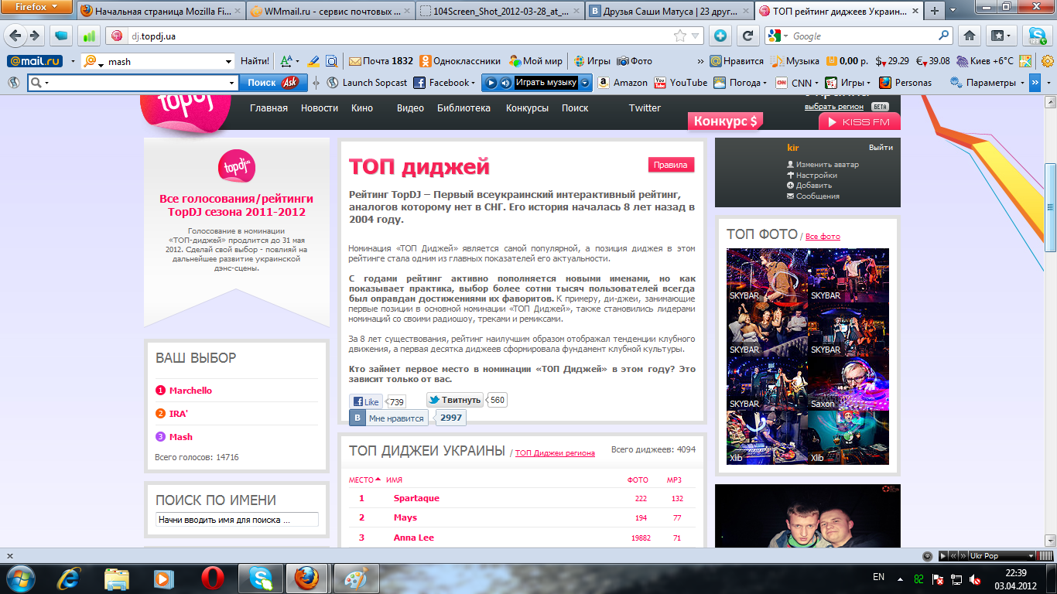This screenshot has width=1057, height=594.
Task: Bookmark this page with the star icon
Action: (x=680, y=36)
